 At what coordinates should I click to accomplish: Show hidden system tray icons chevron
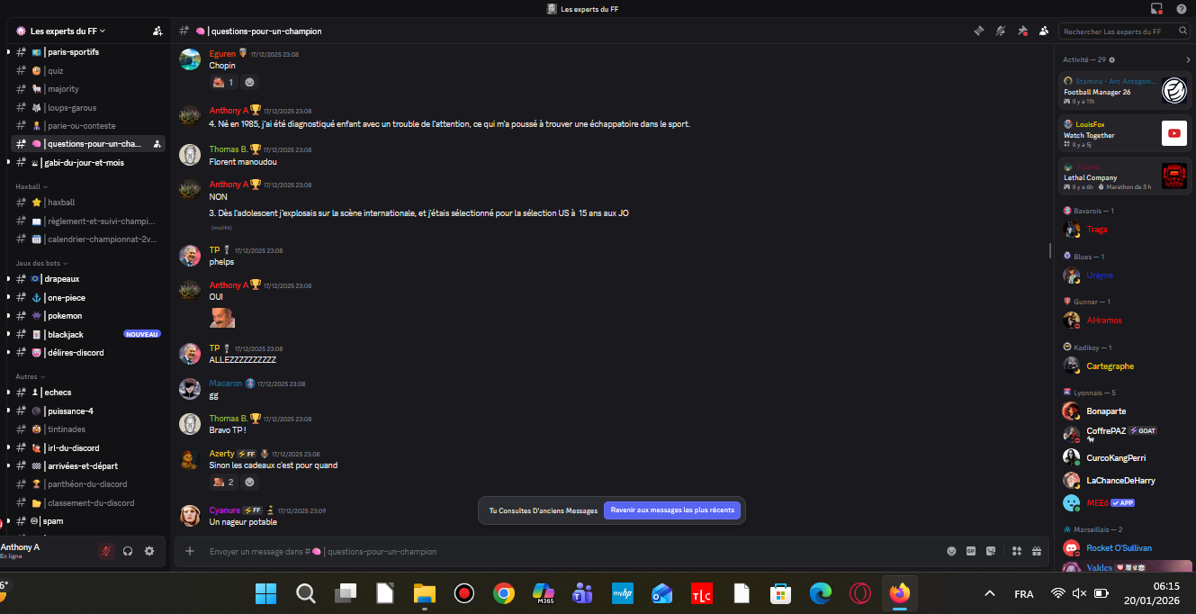click(990, 593)
